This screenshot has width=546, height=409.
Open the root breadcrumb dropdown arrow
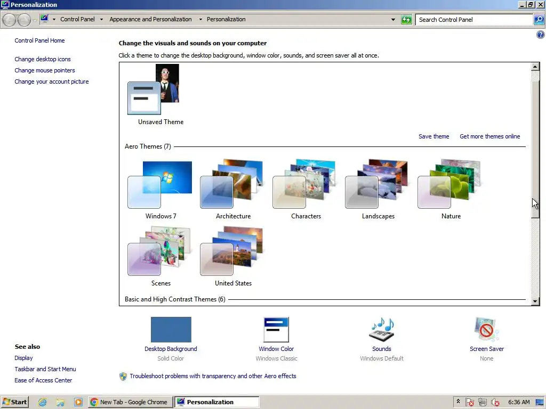pyautogui.click(x=54, y=20)
